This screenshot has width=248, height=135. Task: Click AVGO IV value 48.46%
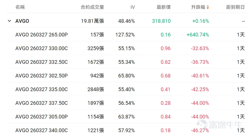126,21
